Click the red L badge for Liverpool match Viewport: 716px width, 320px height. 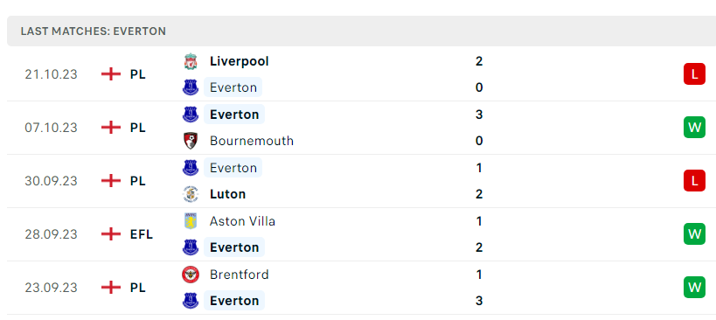[694, 74]
